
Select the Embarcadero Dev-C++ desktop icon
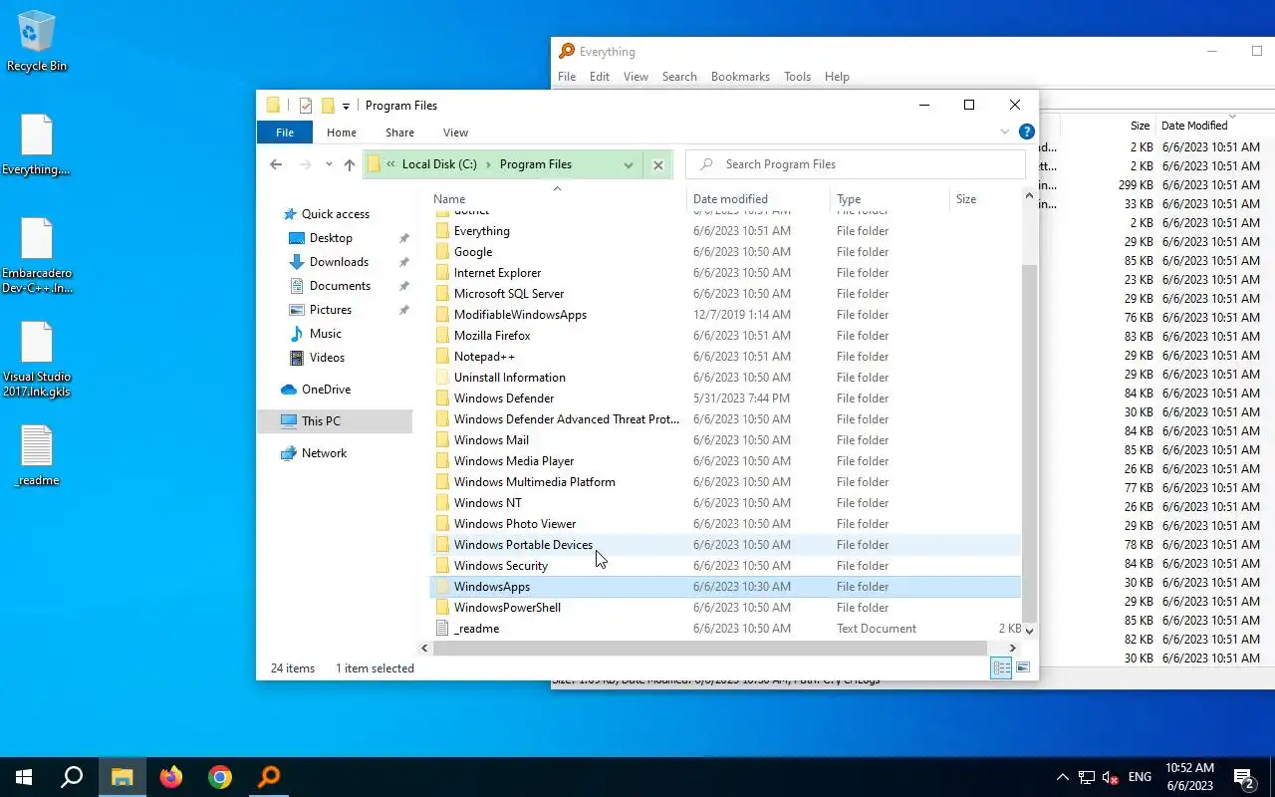tap(36, 256)
